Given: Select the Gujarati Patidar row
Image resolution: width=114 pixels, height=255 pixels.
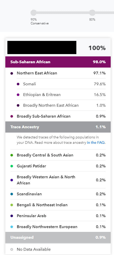Looking at the screenshot, I should 58,166.
